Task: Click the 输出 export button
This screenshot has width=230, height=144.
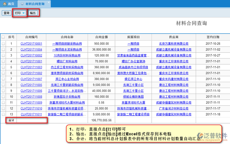Action: (33, 13)
